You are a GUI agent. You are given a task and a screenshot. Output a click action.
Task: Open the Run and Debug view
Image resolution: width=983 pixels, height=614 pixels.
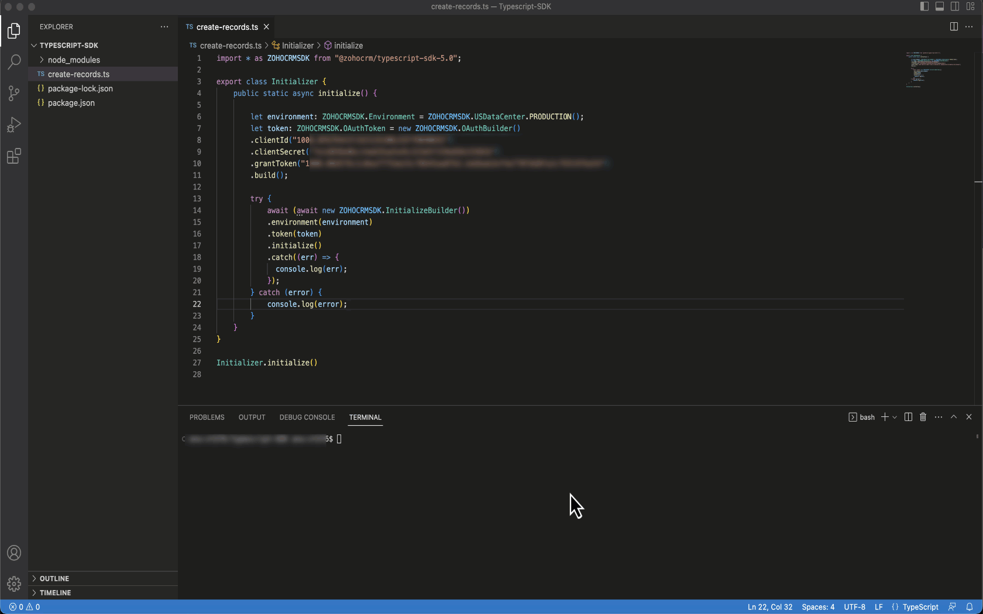tap(14, 125)
